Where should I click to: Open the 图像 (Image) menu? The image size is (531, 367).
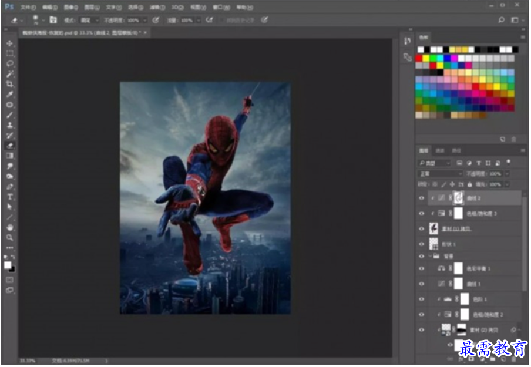click(70, 7)
